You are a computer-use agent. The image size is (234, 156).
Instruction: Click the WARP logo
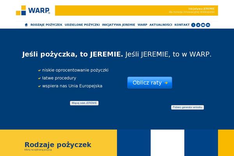click(x=33, y=10)
